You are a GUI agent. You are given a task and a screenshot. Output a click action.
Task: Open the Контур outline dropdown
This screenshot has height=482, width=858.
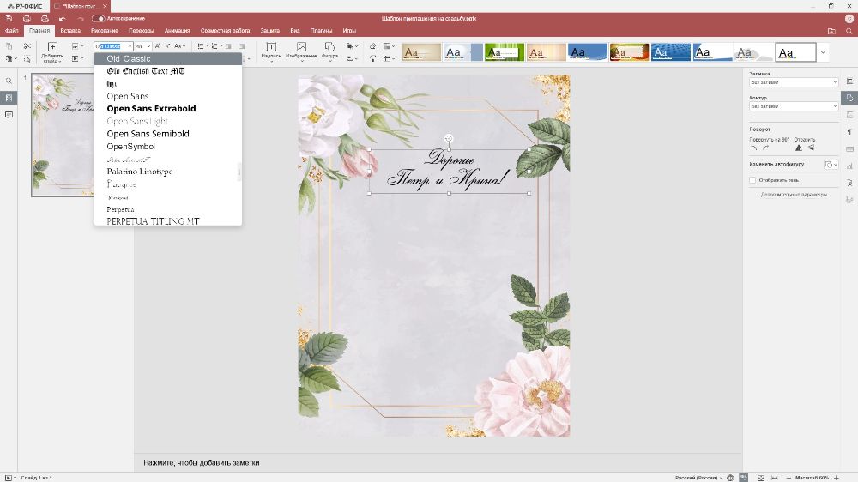coord(794,106)
